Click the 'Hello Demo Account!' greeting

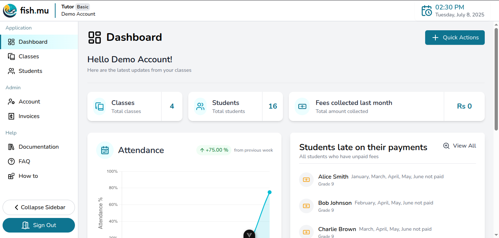coord(130,59)
